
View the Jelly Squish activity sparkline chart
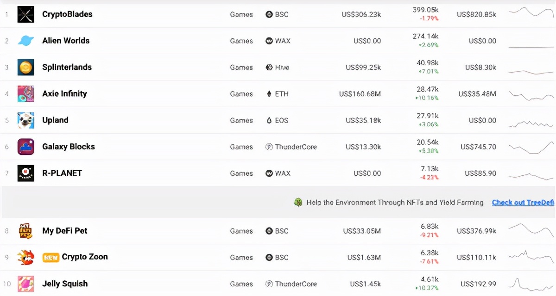pyautogui.click(x=531, y=283)
